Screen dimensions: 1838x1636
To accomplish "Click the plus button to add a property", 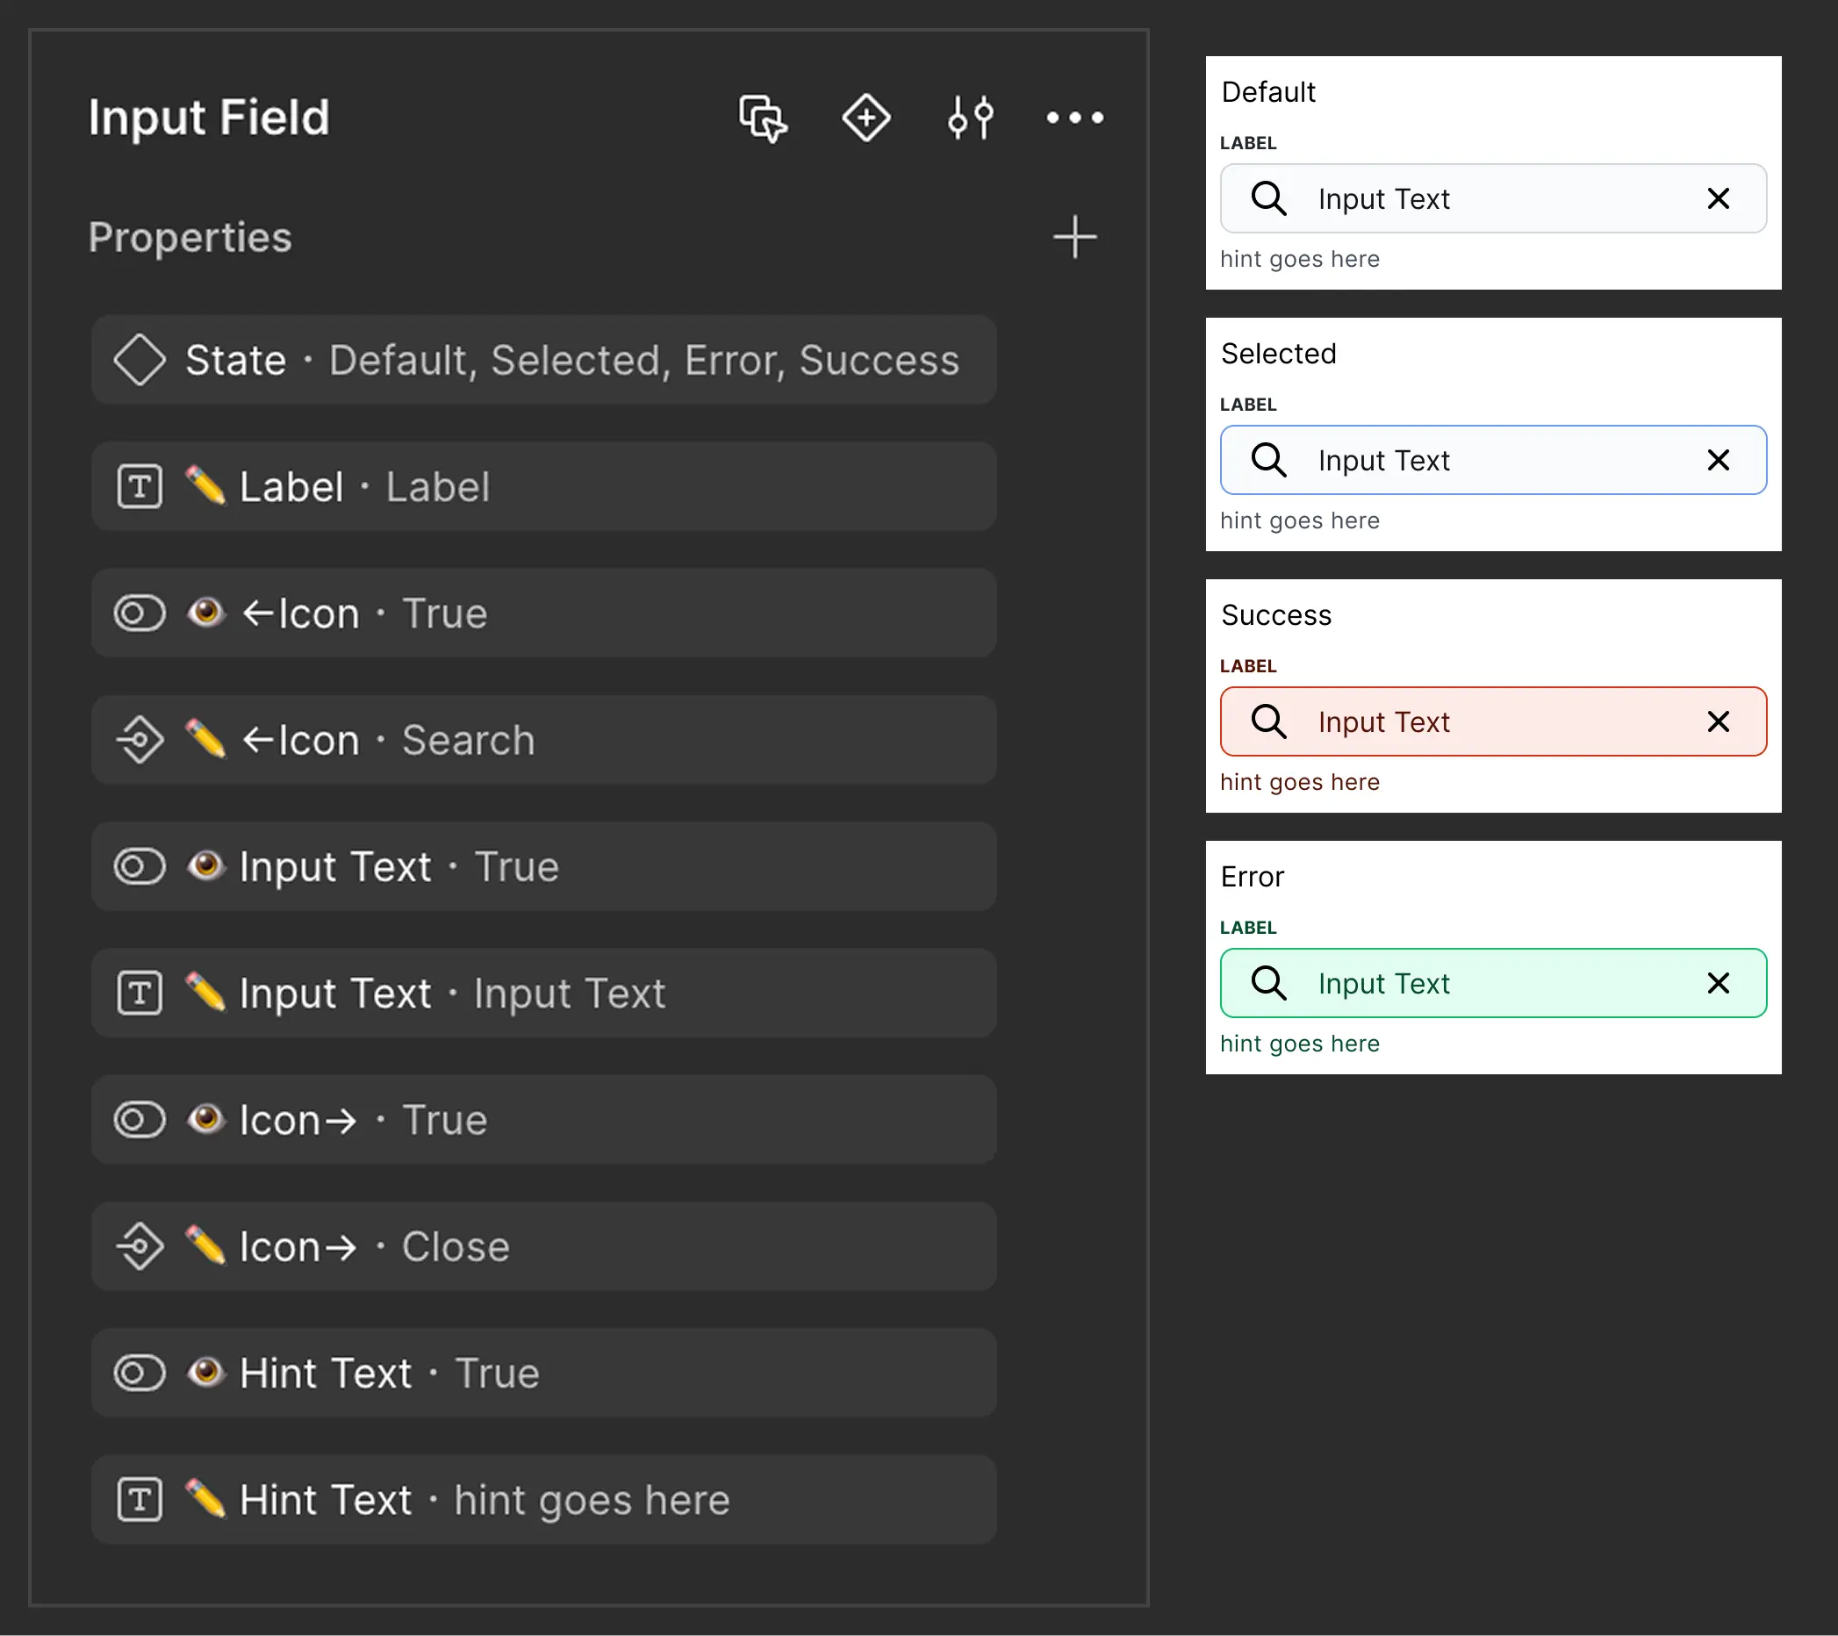I will coord(1075,238).
